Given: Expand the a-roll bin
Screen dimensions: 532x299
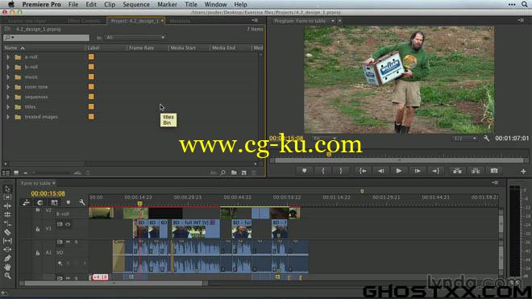Looking at the screenshot, I should (x=8, y=57).
